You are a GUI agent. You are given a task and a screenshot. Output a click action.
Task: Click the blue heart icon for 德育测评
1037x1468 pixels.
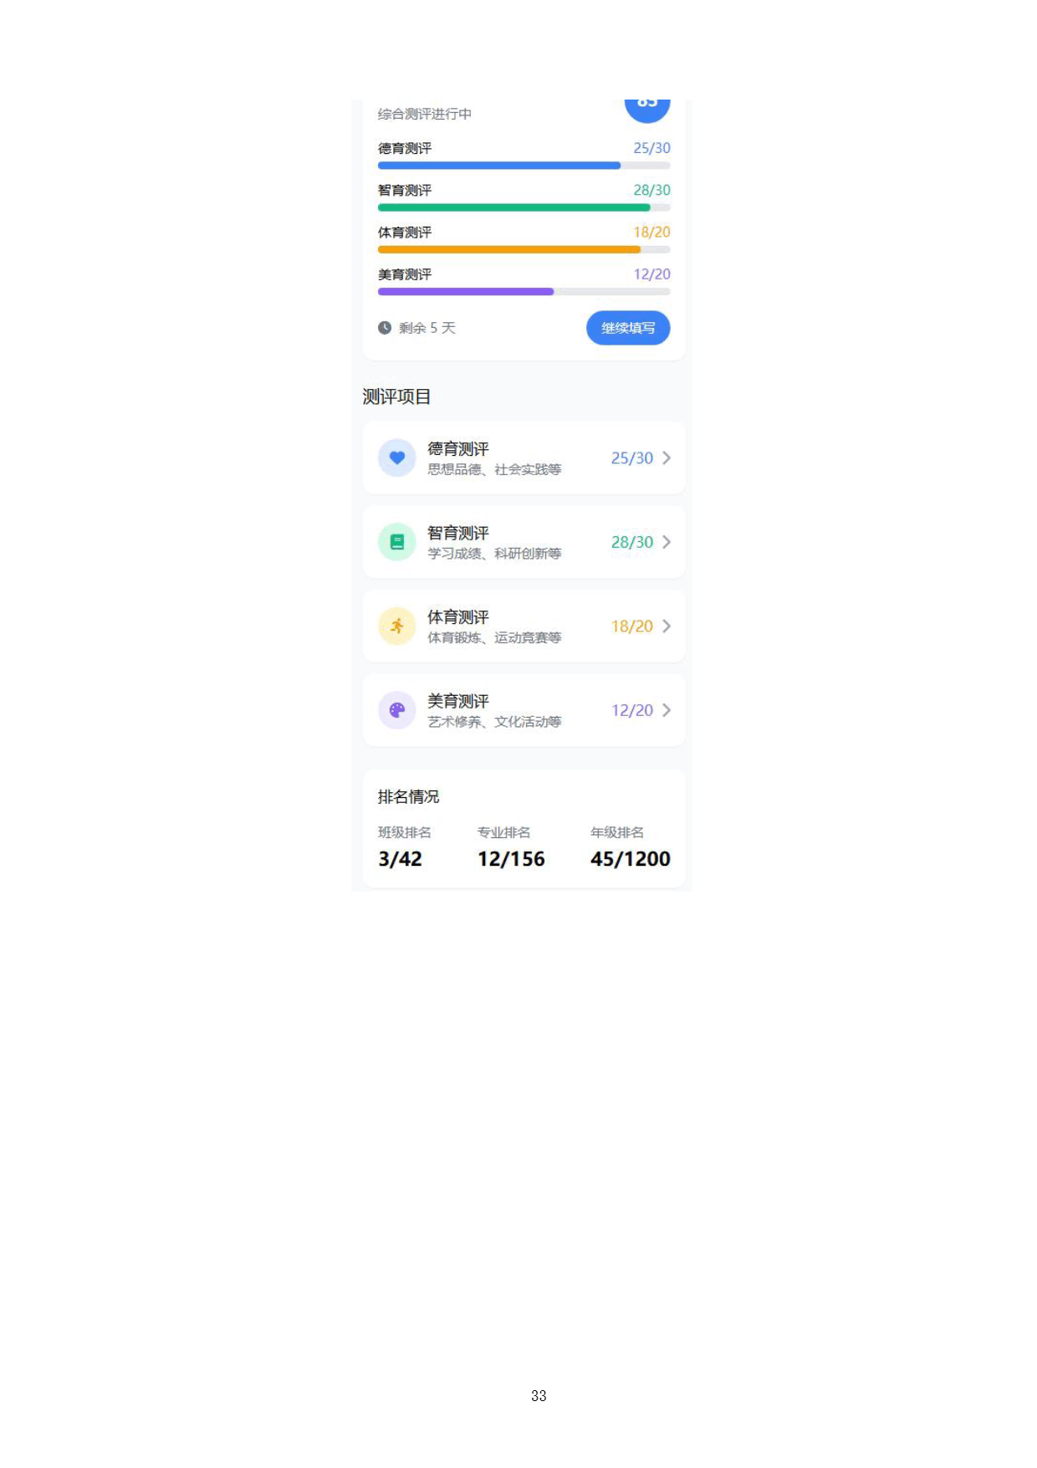(x=397, y=458)
